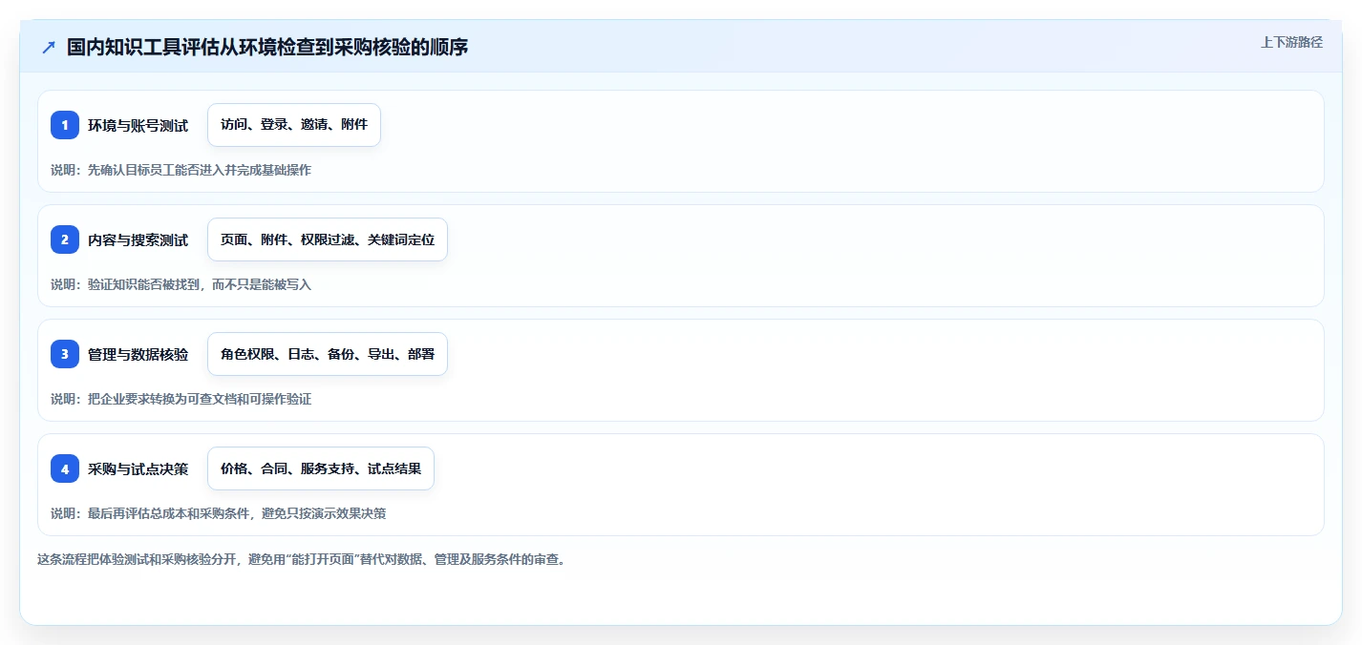Click the 采购与试点决策 step title
The width and height of the screenshot is (1362, 645).
coord(138,468)
